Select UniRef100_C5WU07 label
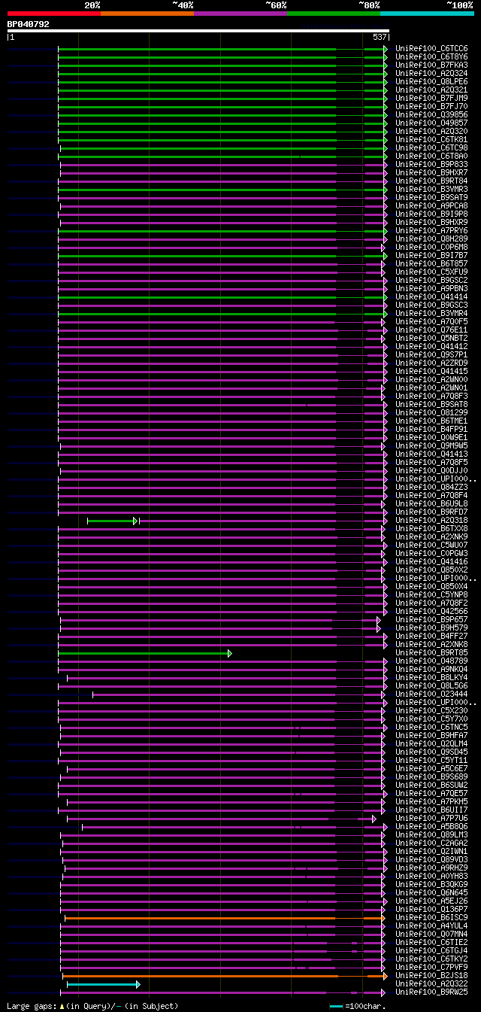This screenshot has width=481, height=1012. pos(431,546)
